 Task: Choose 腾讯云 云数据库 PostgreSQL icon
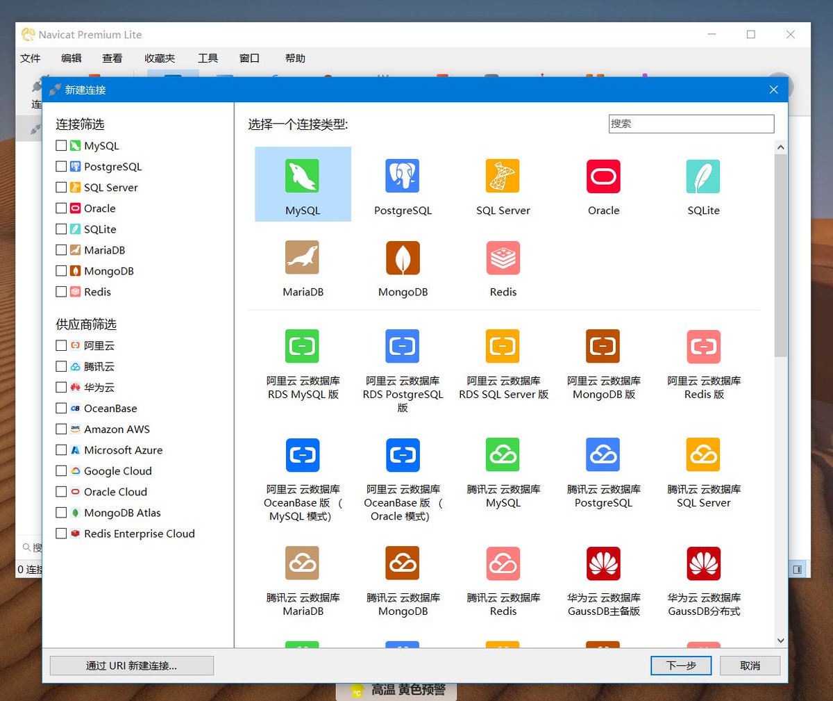603,455
